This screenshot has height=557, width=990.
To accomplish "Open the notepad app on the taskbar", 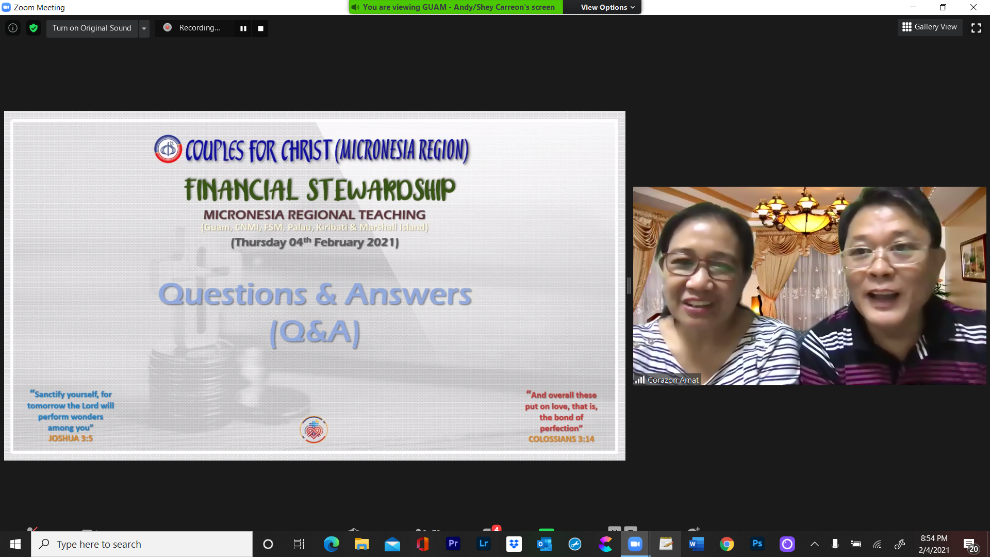I will point(666,544).
